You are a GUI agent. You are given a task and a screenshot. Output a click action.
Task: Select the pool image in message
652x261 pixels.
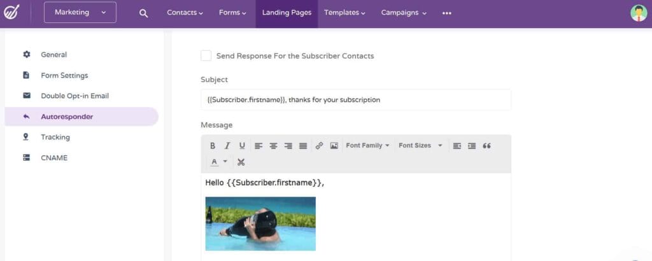click(x=260, y=223)
